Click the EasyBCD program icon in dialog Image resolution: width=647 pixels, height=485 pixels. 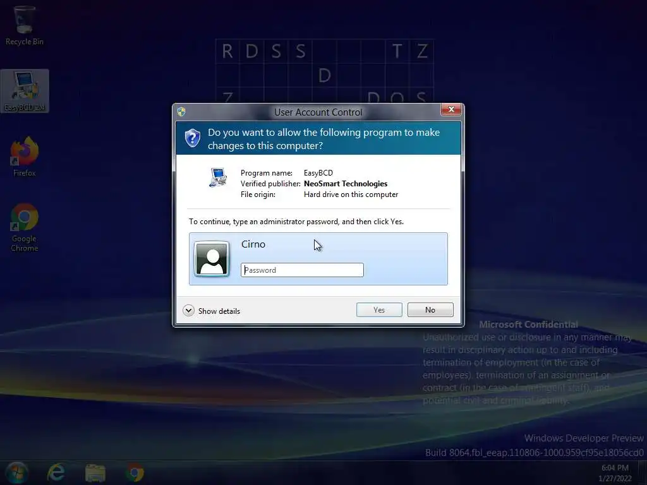point(218,177)
